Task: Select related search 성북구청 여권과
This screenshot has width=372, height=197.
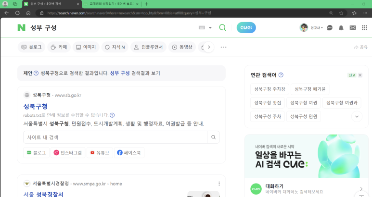Action: [x=342, y=103]
